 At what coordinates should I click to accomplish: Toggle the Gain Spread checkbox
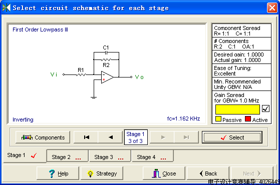tap(265, 108)
